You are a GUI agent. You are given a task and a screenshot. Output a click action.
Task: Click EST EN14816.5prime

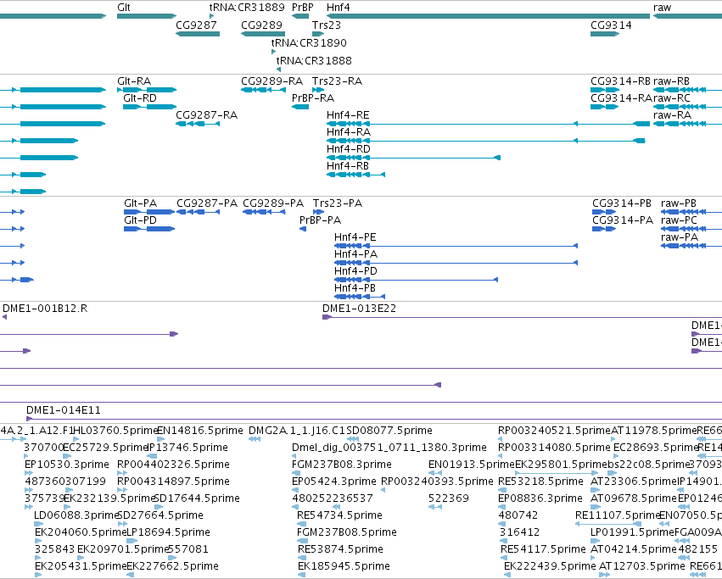(160, 439)
